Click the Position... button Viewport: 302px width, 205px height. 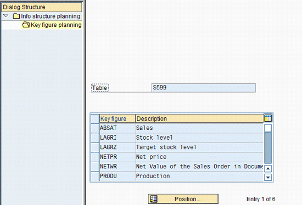(183, 199)
